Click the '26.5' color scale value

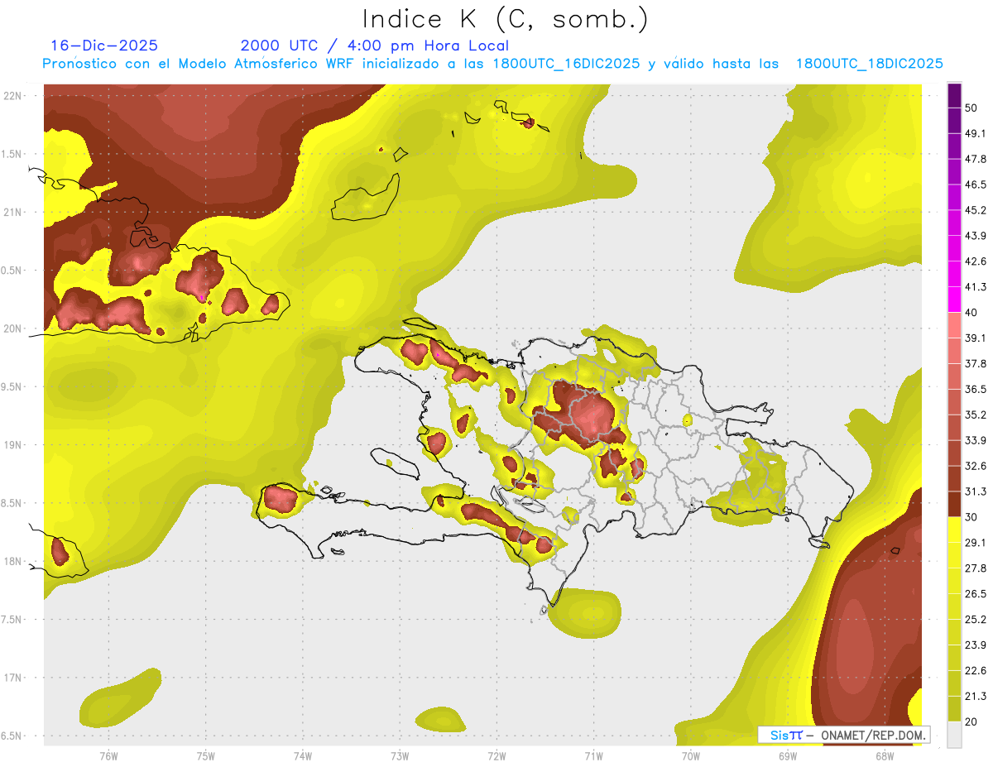click(976, 594)
